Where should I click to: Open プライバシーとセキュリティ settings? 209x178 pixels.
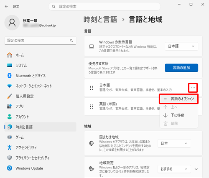[x=40, y=158]
